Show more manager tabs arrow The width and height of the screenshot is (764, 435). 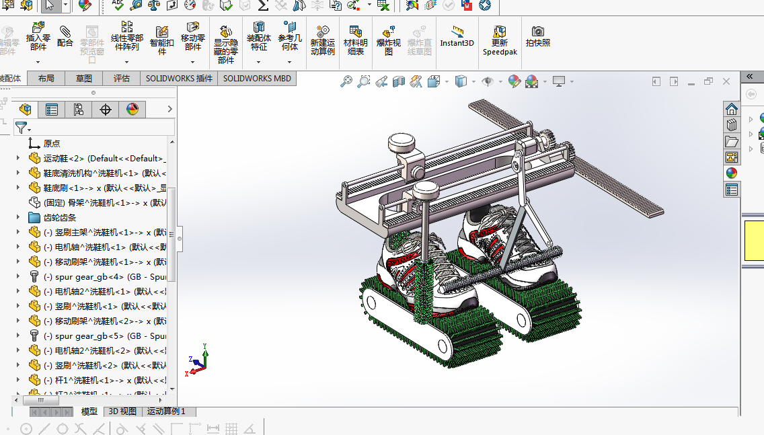(x=169, y=109)
